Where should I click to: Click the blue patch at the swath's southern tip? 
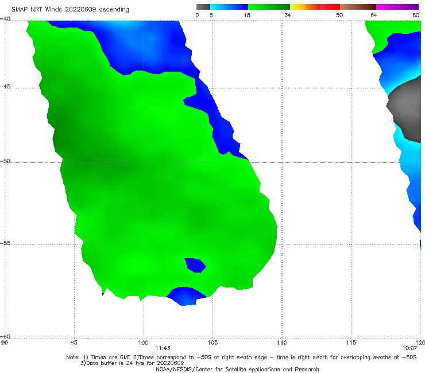(186, 296)
